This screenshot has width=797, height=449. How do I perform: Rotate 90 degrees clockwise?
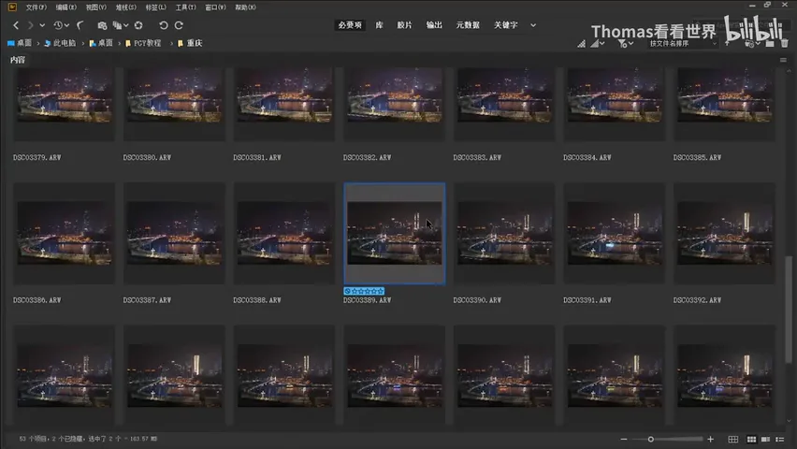click(179, 25)
